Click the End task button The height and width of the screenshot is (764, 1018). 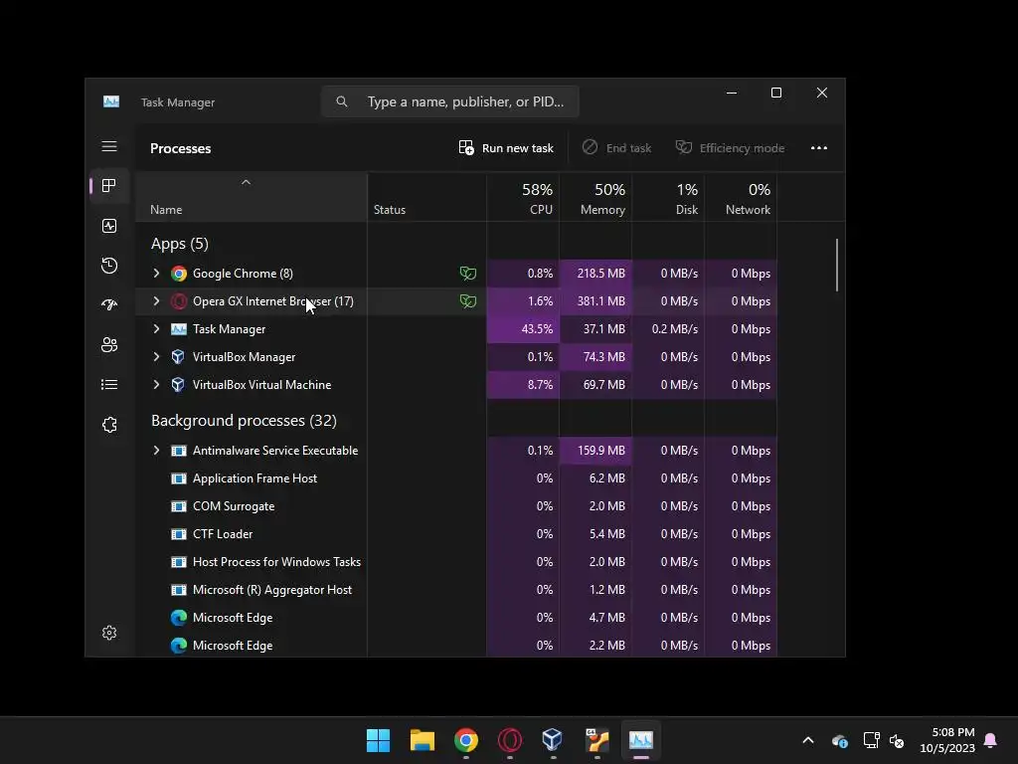click(616, 148)
